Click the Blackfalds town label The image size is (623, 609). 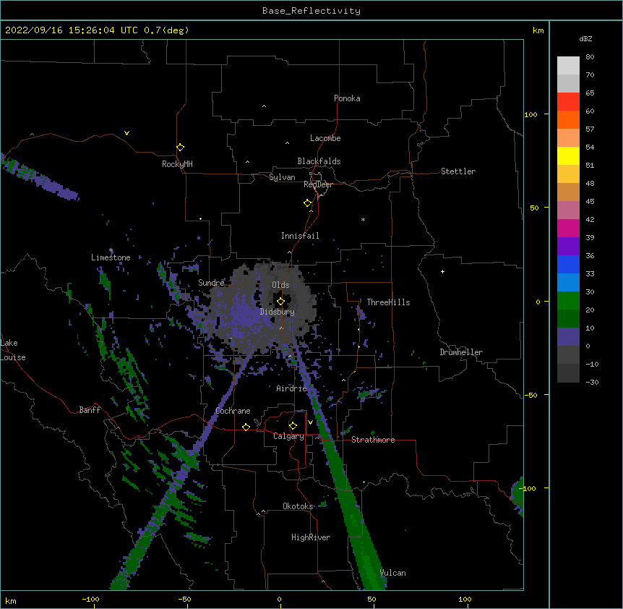click(x=319, y=161)
